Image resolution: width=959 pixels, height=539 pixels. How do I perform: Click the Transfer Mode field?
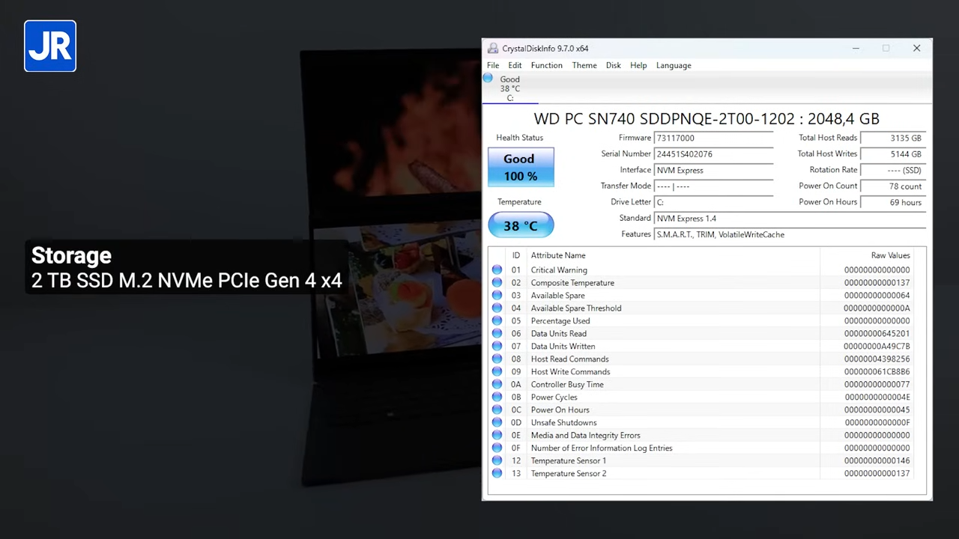(x=713, y=186)
